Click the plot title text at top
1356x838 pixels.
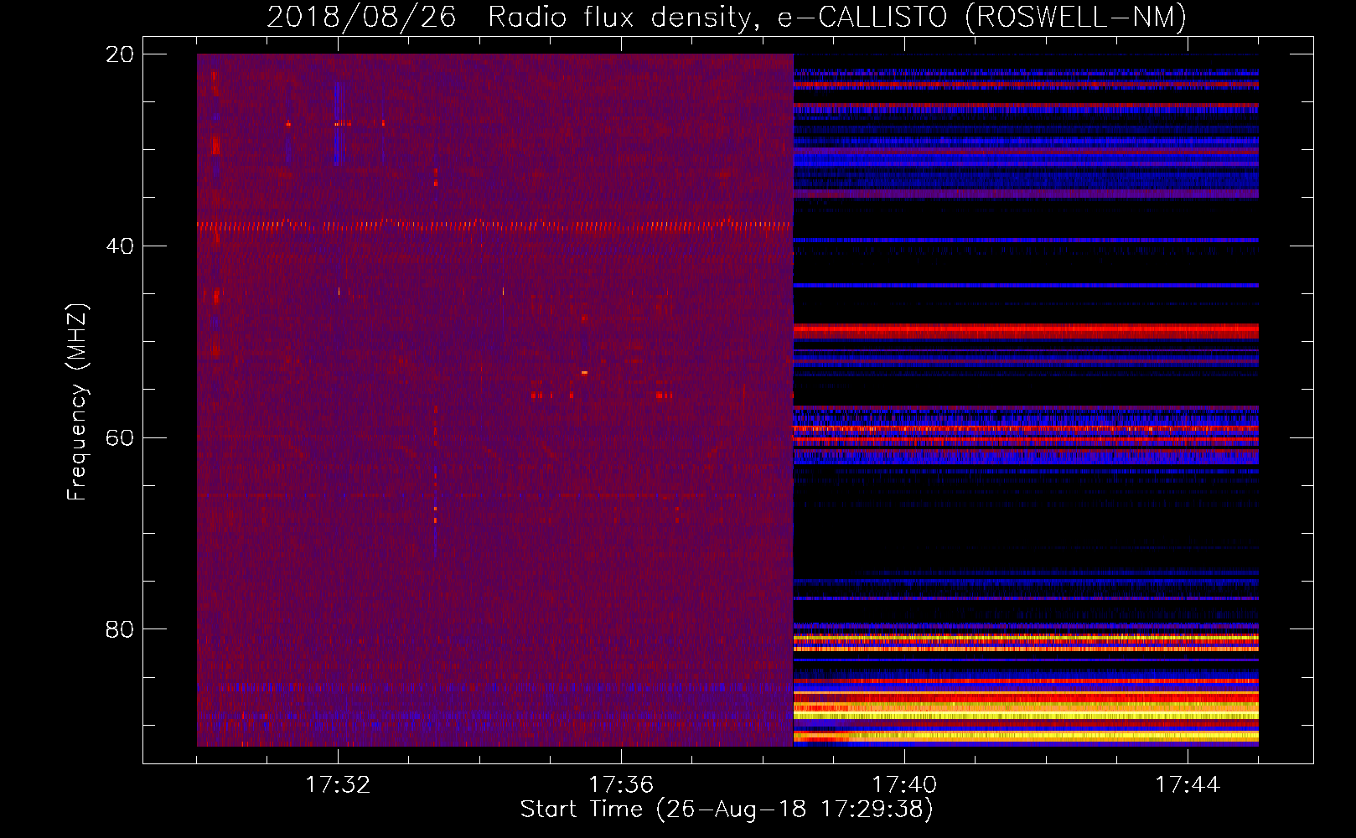pyautogui.click(x=726, y=18)
